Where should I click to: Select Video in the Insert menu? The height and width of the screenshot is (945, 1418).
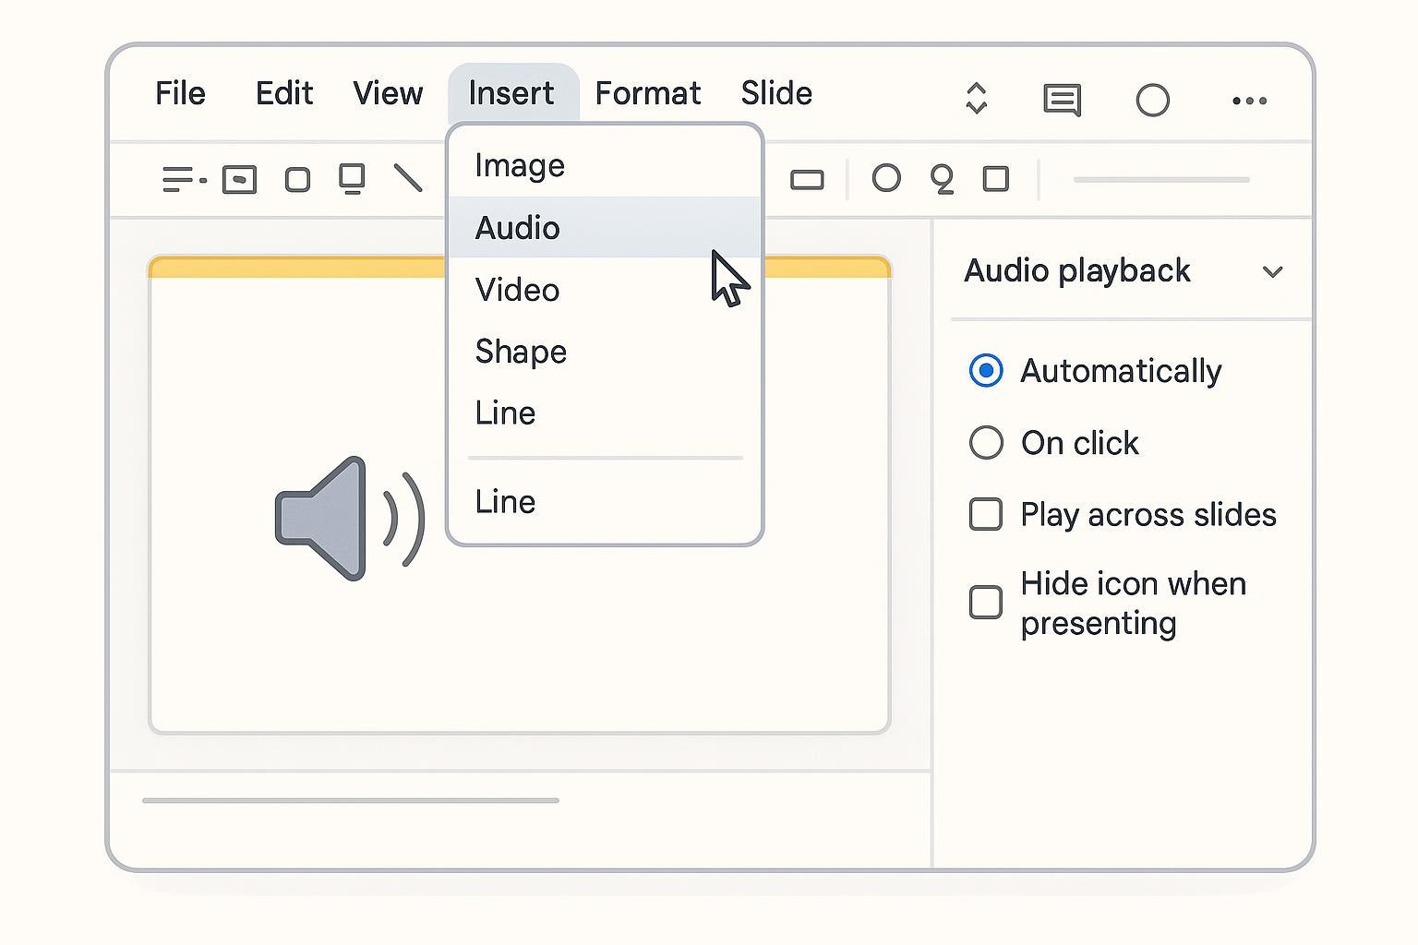tap(517, 290)
